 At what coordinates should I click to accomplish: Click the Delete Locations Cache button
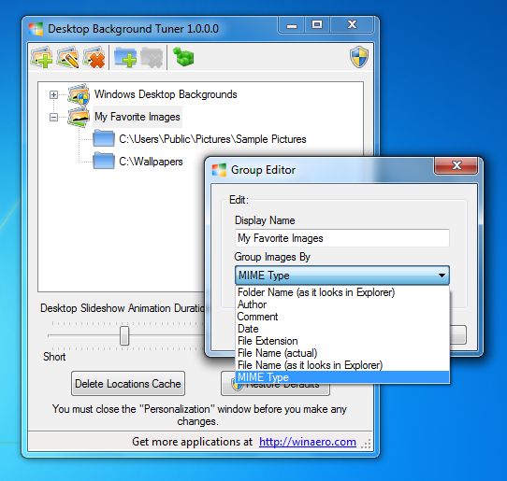pos(128,384)
